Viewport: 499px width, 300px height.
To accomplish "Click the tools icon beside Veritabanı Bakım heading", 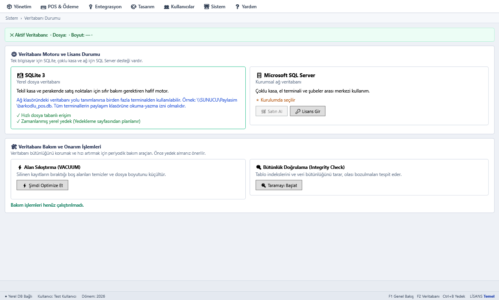I will 14,147.
